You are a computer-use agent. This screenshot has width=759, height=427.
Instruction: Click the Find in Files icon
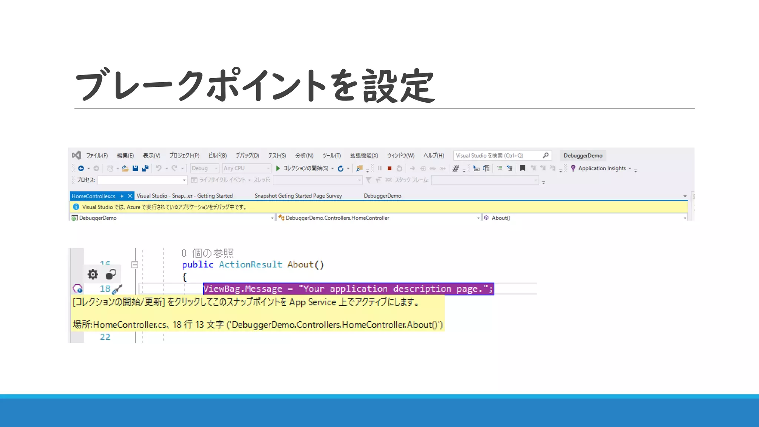359,168
